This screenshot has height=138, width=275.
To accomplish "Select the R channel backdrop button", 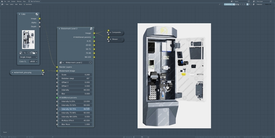I will (x=241, y=4).
